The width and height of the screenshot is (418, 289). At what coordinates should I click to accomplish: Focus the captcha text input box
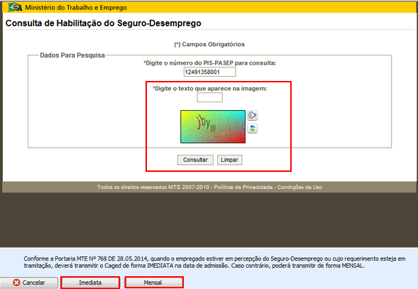click(x=209, y=97)
